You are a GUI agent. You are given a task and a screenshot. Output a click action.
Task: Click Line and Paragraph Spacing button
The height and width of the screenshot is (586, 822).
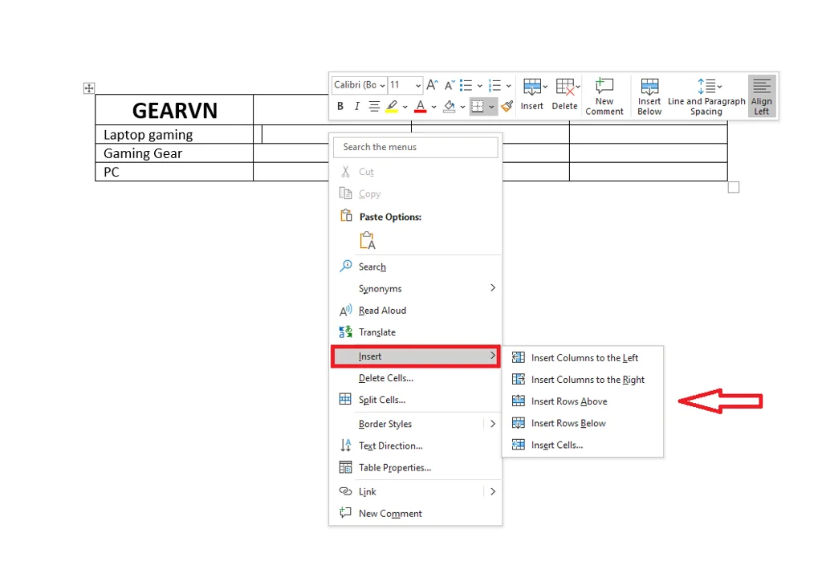706,96
